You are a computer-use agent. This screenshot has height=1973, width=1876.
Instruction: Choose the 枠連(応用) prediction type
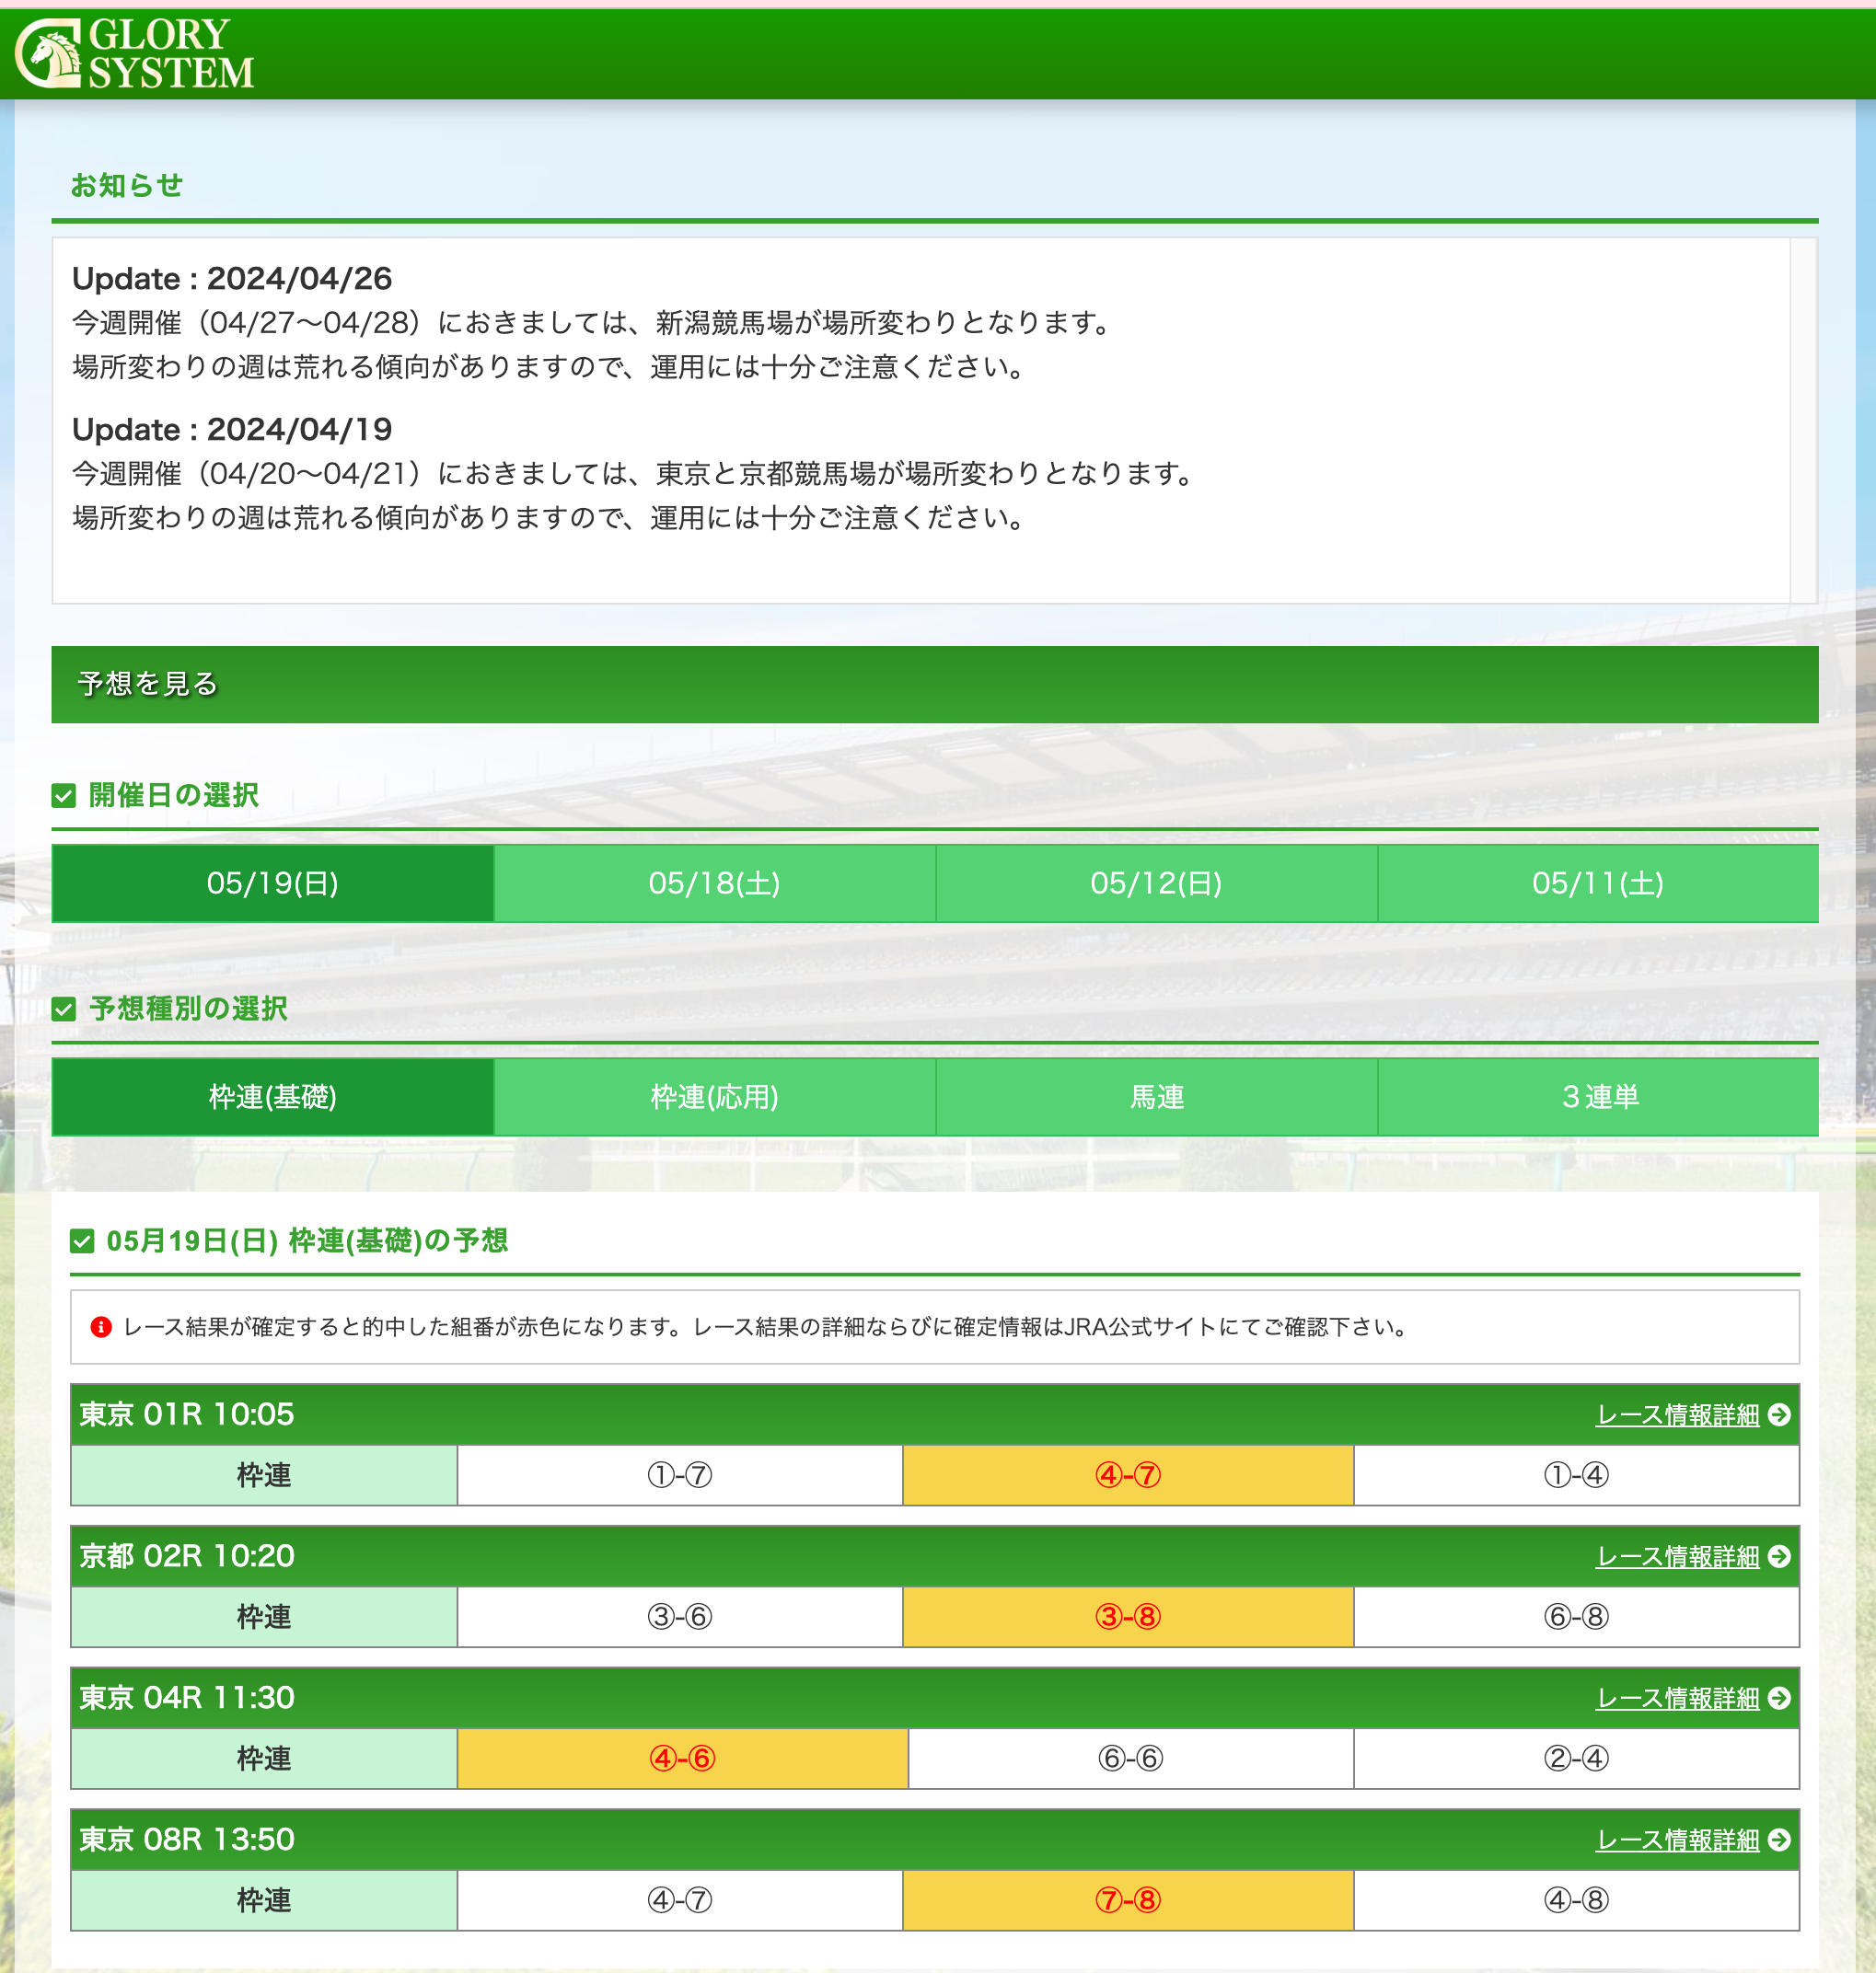tap(714, 1096)
